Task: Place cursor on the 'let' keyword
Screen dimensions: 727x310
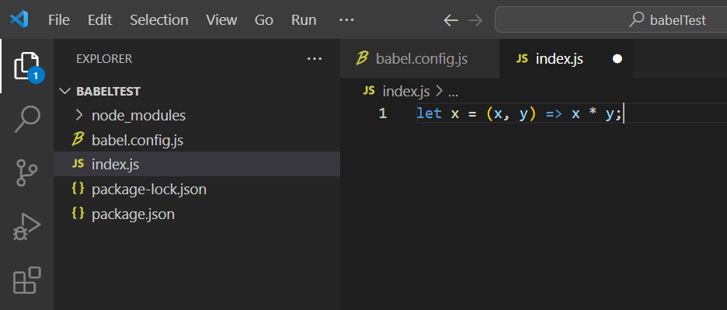Action: (x=429, y=113)
